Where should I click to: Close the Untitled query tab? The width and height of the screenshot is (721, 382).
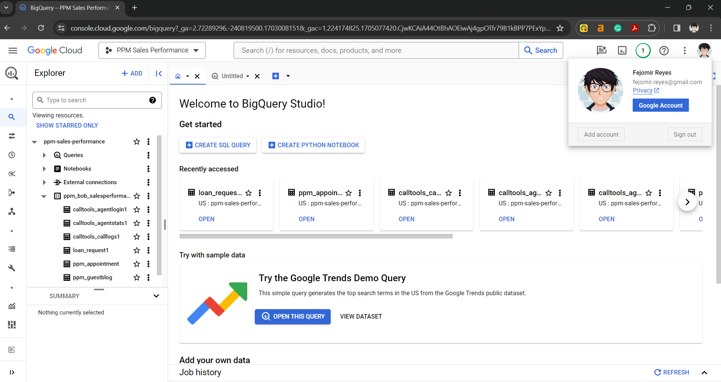(257, 76)
